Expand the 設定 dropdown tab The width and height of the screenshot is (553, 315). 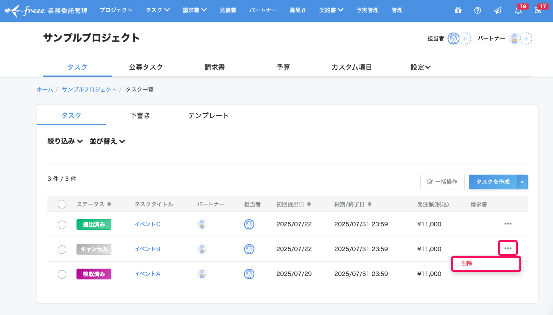(421, 67)
